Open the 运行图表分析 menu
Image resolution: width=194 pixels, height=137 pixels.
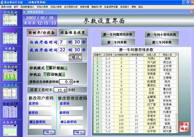pyautogui.click(x=71, y=7)
